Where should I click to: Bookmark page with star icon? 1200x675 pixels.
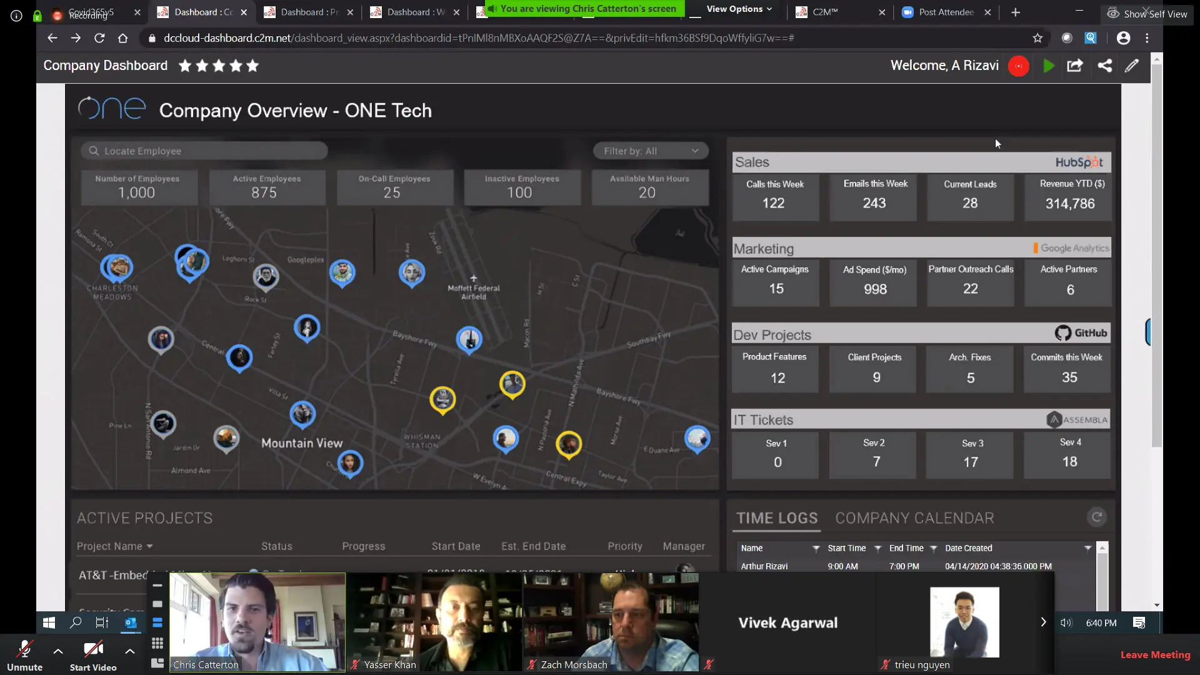click(1037, 38)
